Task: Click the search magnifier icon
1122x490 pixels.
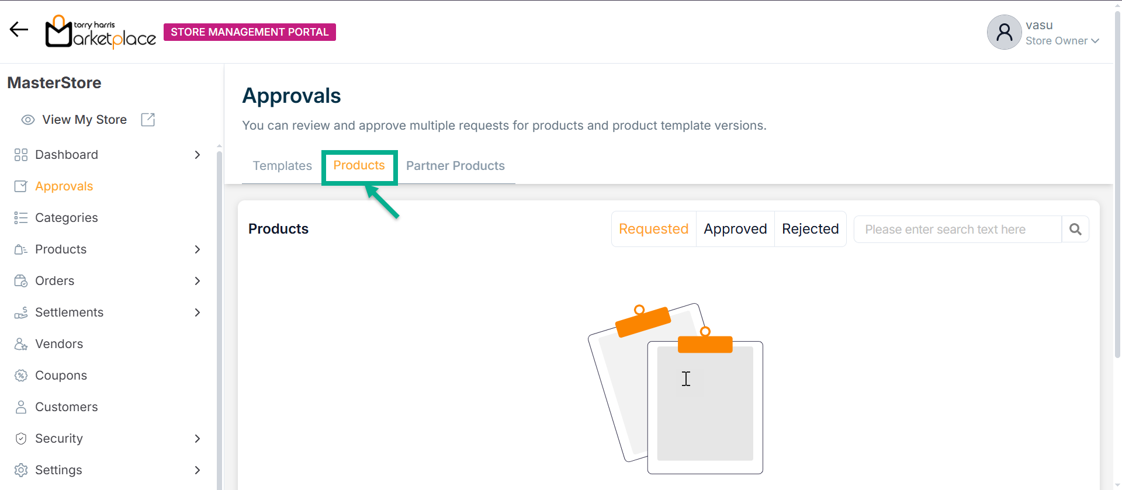Action: [x=1075, y=230]
